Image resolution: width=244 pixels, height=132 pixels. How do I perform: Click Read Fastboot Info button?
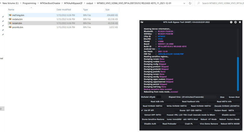coord(191,102)
